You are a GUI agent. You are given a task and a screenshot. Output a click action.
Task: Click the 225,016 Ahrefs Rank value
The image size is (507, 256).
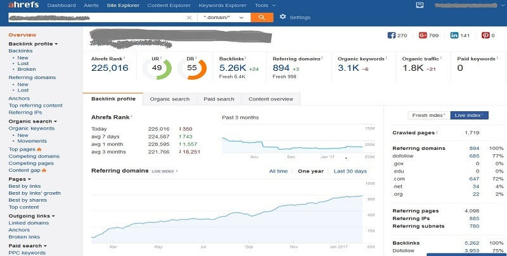(110, 68)
